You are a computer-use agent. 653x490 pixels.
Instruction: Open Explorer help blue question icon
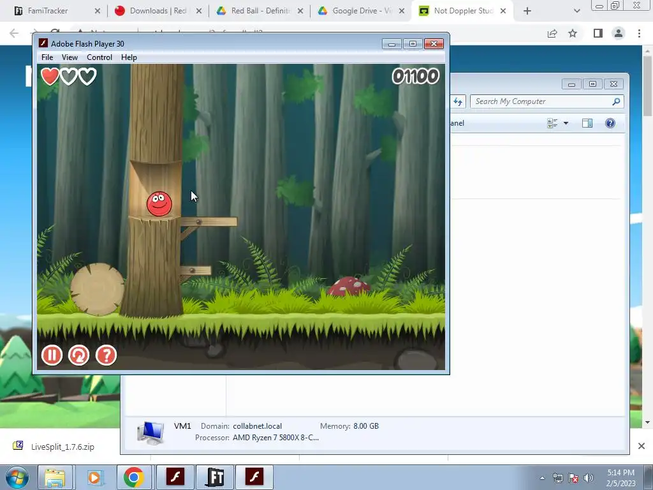610,123
